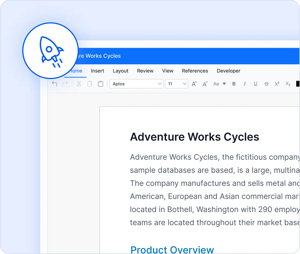
Task: Decrease font size with shrink icon
Action: [x=205, y=84]
